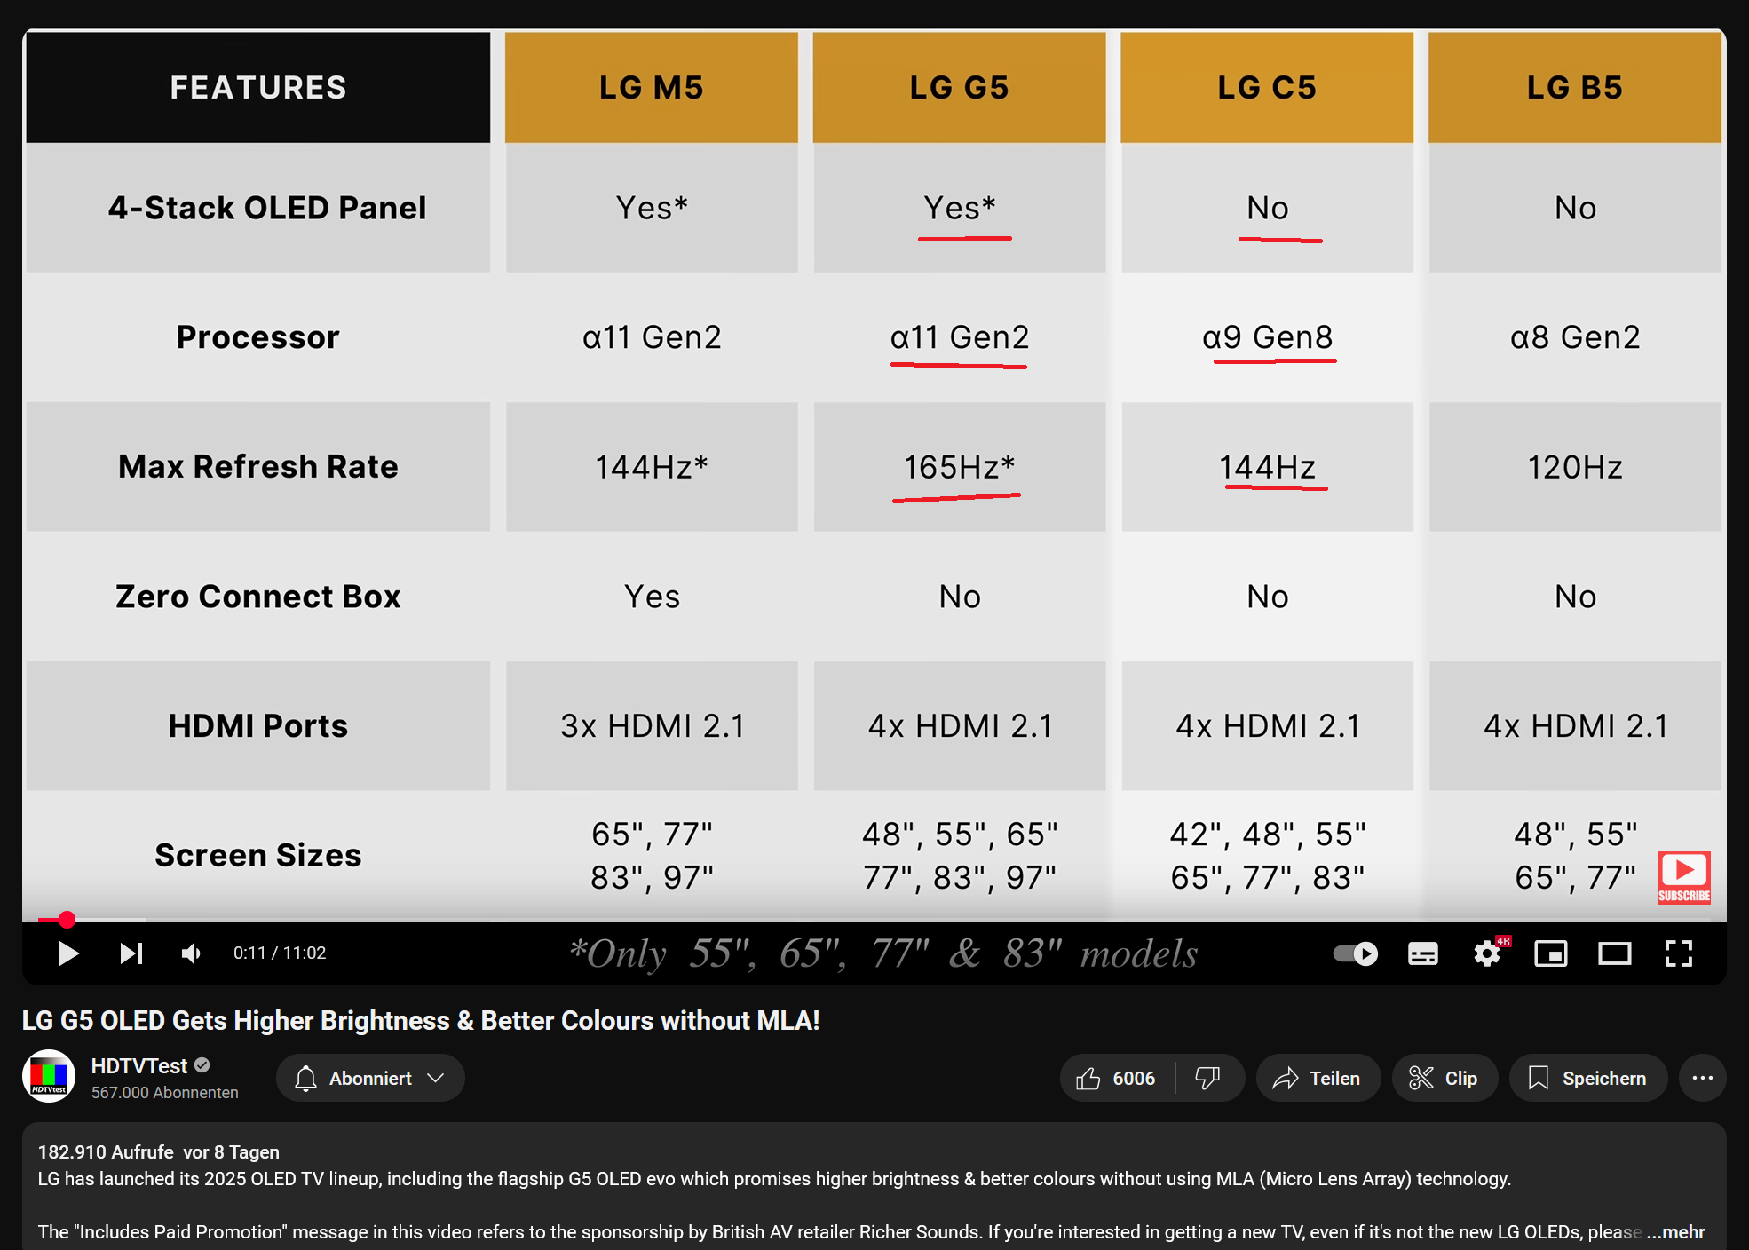This screenshot has width=1749, height=1250.
Task: Enter fullscreen view
Action: click(x=1679, y=953)
